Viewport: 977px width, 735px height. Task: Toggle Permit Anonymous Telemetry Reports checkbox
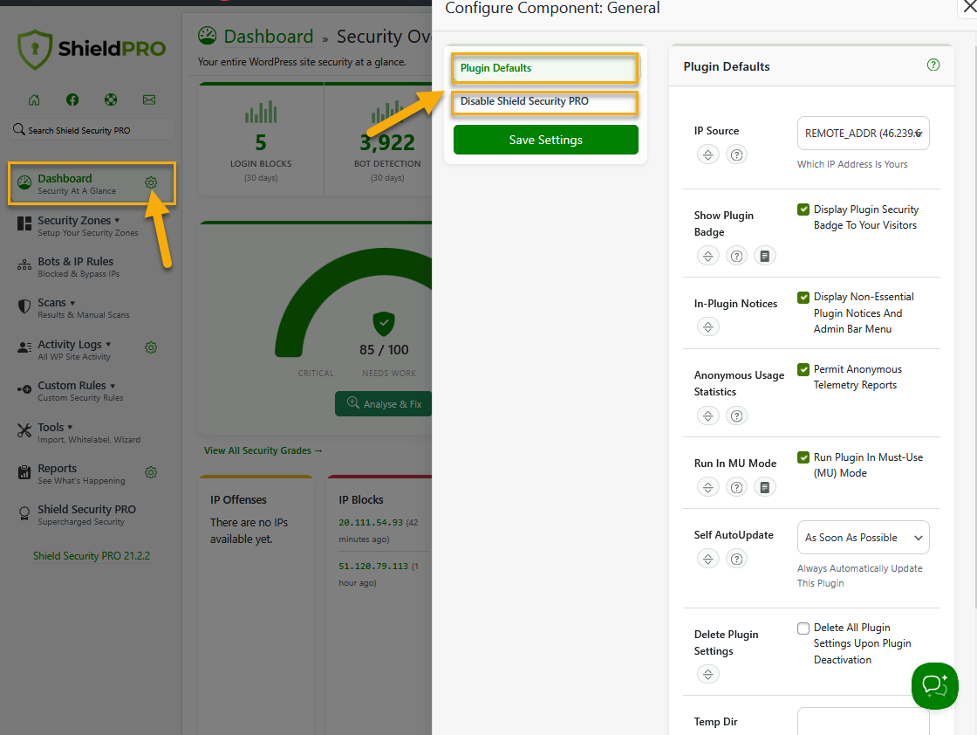pyautogui.click(x=803, y=369)
